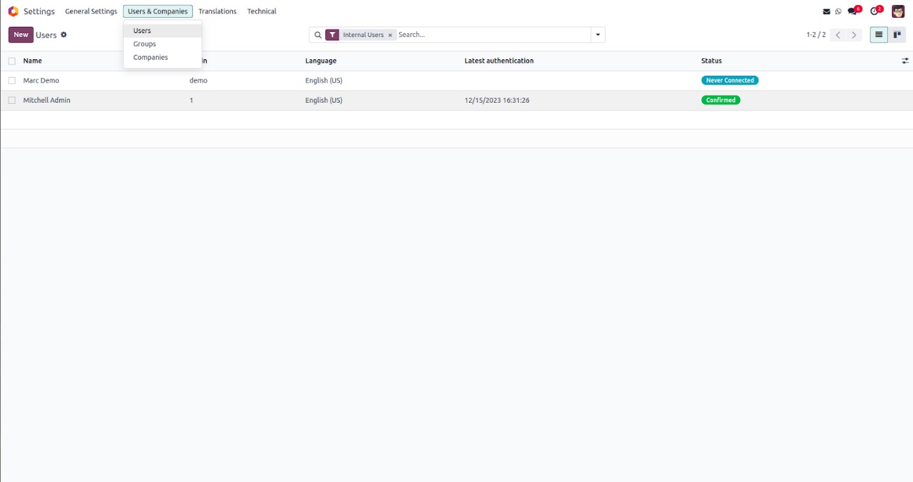
Task: Go to next page arrow
Action: pyautogui.click(x=854, y=35)
